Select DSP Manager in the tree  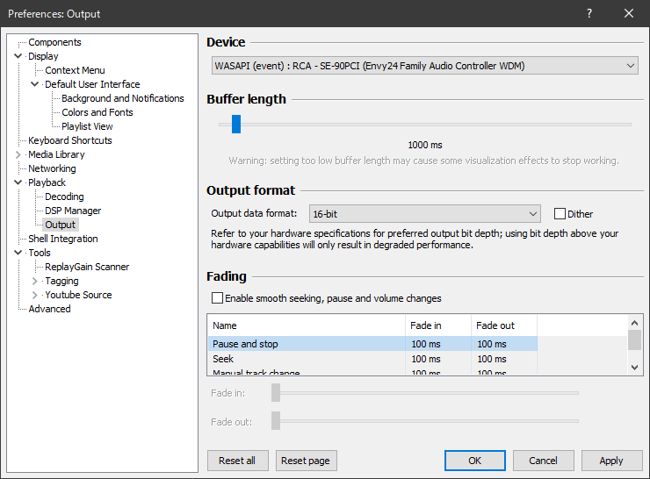pyautogui.click(x=73, y=211)
